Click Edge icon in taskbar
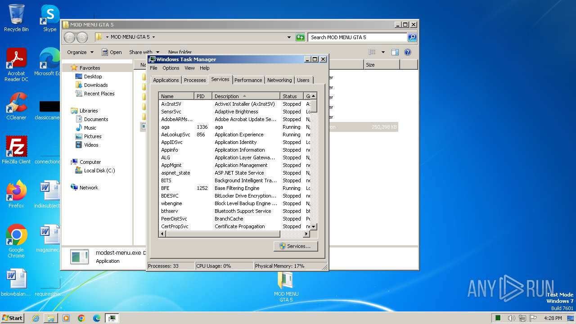This screenshot has width=576, height=324. [97, 318]
